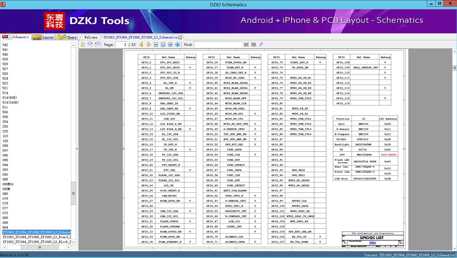Image resolution: width=457 pixels, height=258 pixels.
Task: Click the Find text field
Action: pos(218,44)
